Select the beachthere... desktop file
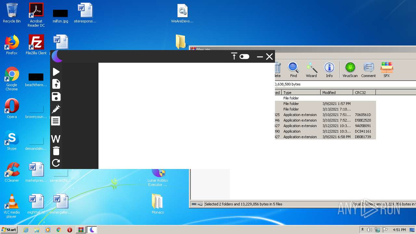 point(36,80)
